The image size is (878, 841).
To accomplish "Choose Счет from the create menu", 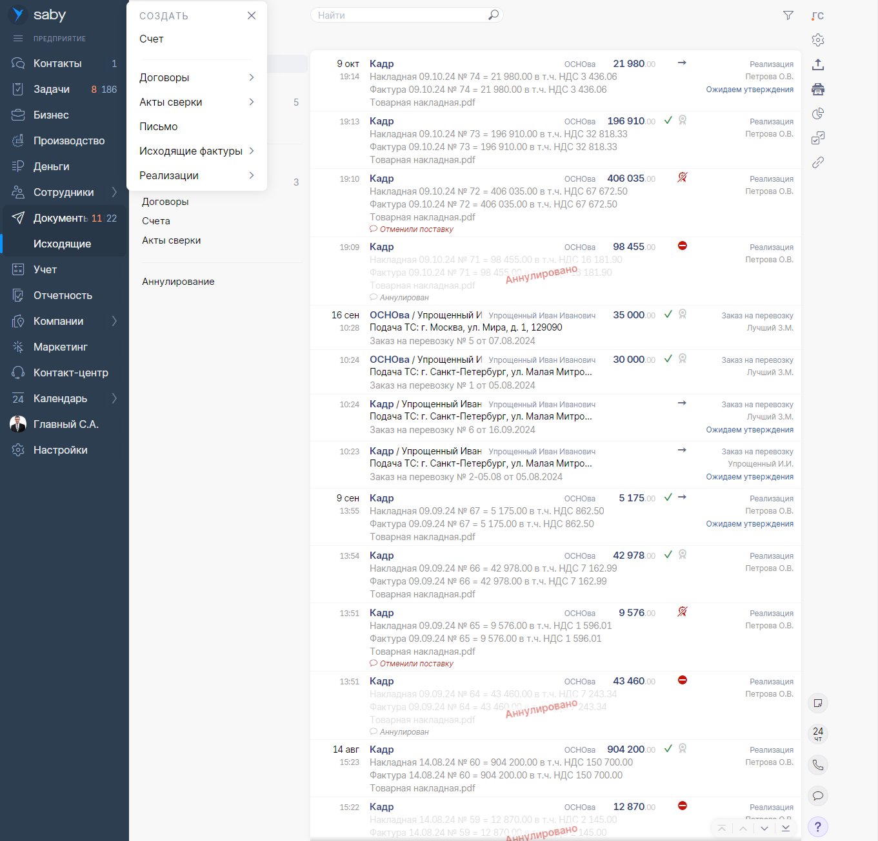I will pos(152,39).
